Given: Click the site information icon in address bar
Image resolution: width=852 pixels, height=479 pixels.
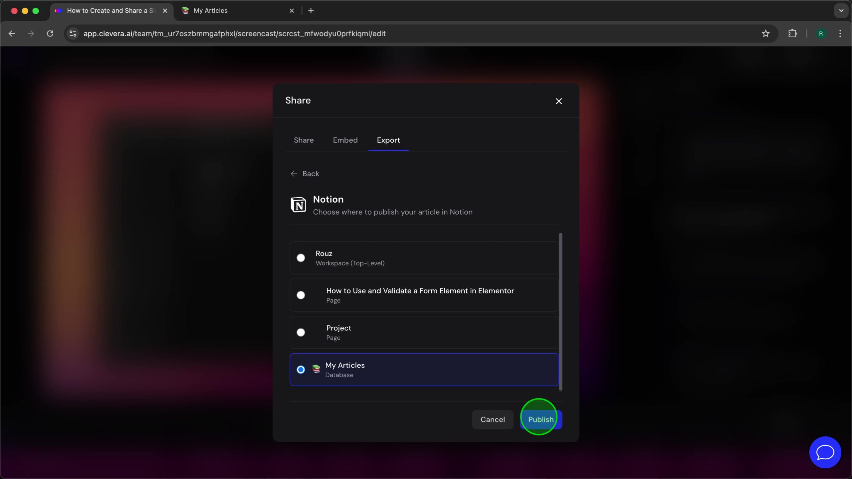Looking at the screenshot, I should [x=73, y=34].
